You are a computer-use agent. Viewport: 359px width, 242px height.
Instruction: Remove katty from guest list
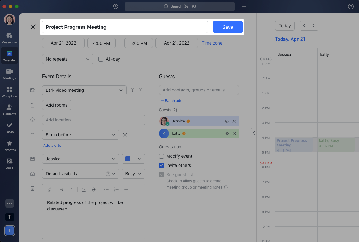tap(234, 134)
